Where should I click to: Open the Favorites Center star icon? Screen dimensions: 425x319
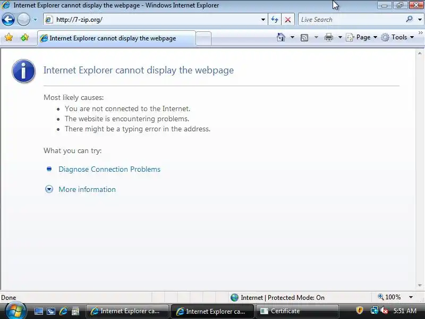pos(8,37)
